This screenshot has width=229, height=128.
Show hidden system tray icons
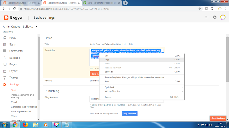(198, 125)
